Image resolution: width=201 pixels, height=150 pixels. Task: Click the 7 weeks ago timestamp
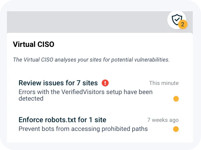[163, 120]
